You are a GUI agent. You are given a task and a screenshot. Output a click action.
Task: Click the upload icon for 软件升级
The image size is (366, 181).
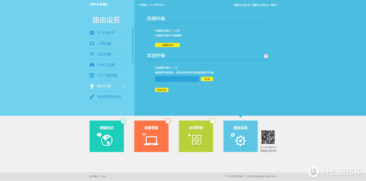(92, 86)
